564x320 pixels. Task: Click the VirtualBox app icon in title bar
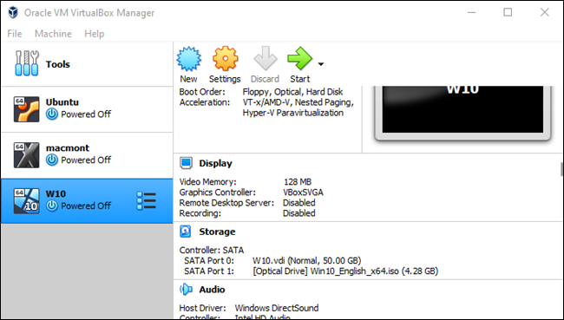point(13,12)
